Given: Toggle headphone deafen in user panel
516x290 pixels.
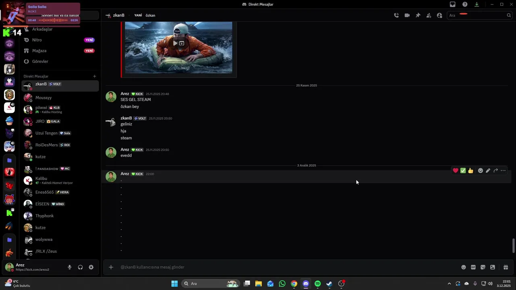Looking at the screenshot, I should pyautogui.click(x=80, y=267).
